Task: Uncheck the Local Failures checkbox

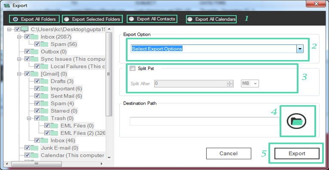Action: tap(37, 67)
